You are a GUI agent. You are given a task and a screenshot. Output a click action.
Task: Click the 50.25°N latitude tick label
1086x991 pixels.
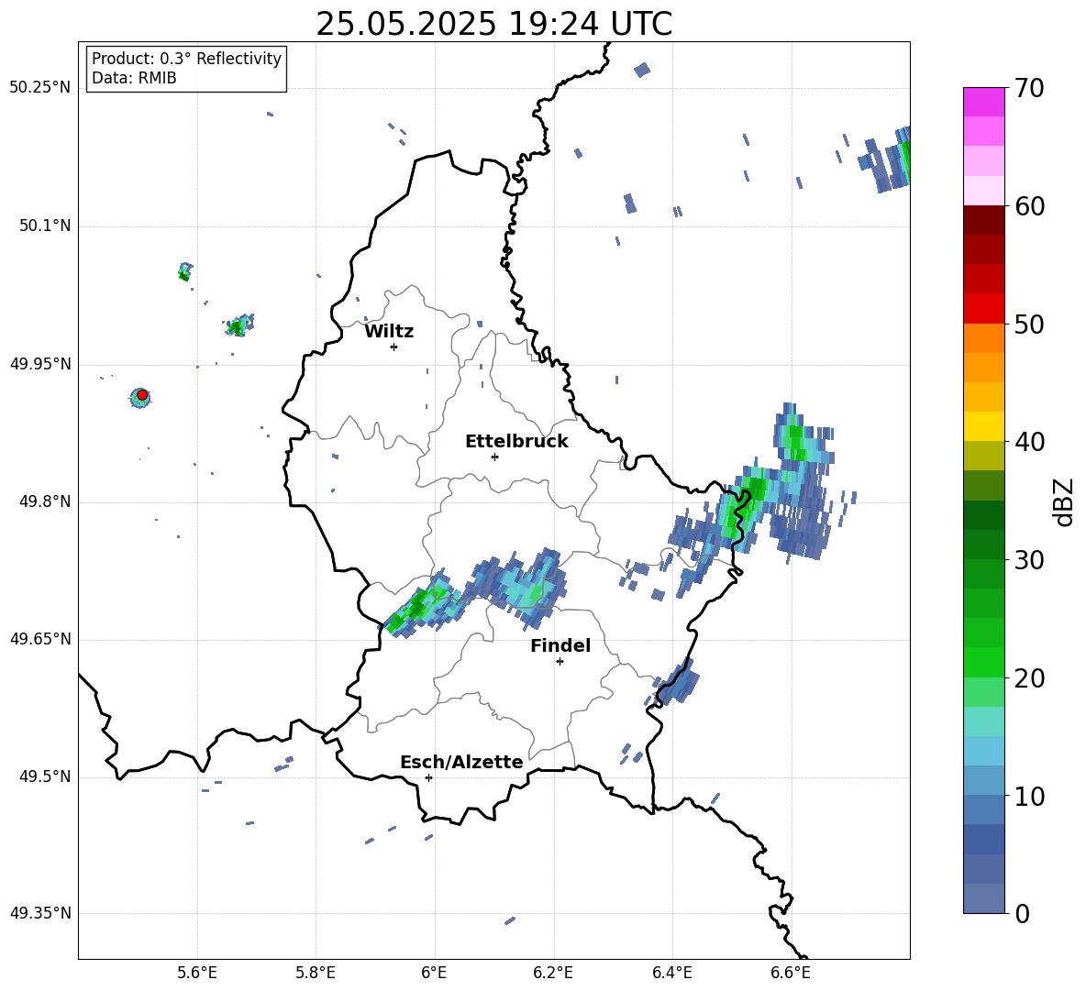coord(39,88)
